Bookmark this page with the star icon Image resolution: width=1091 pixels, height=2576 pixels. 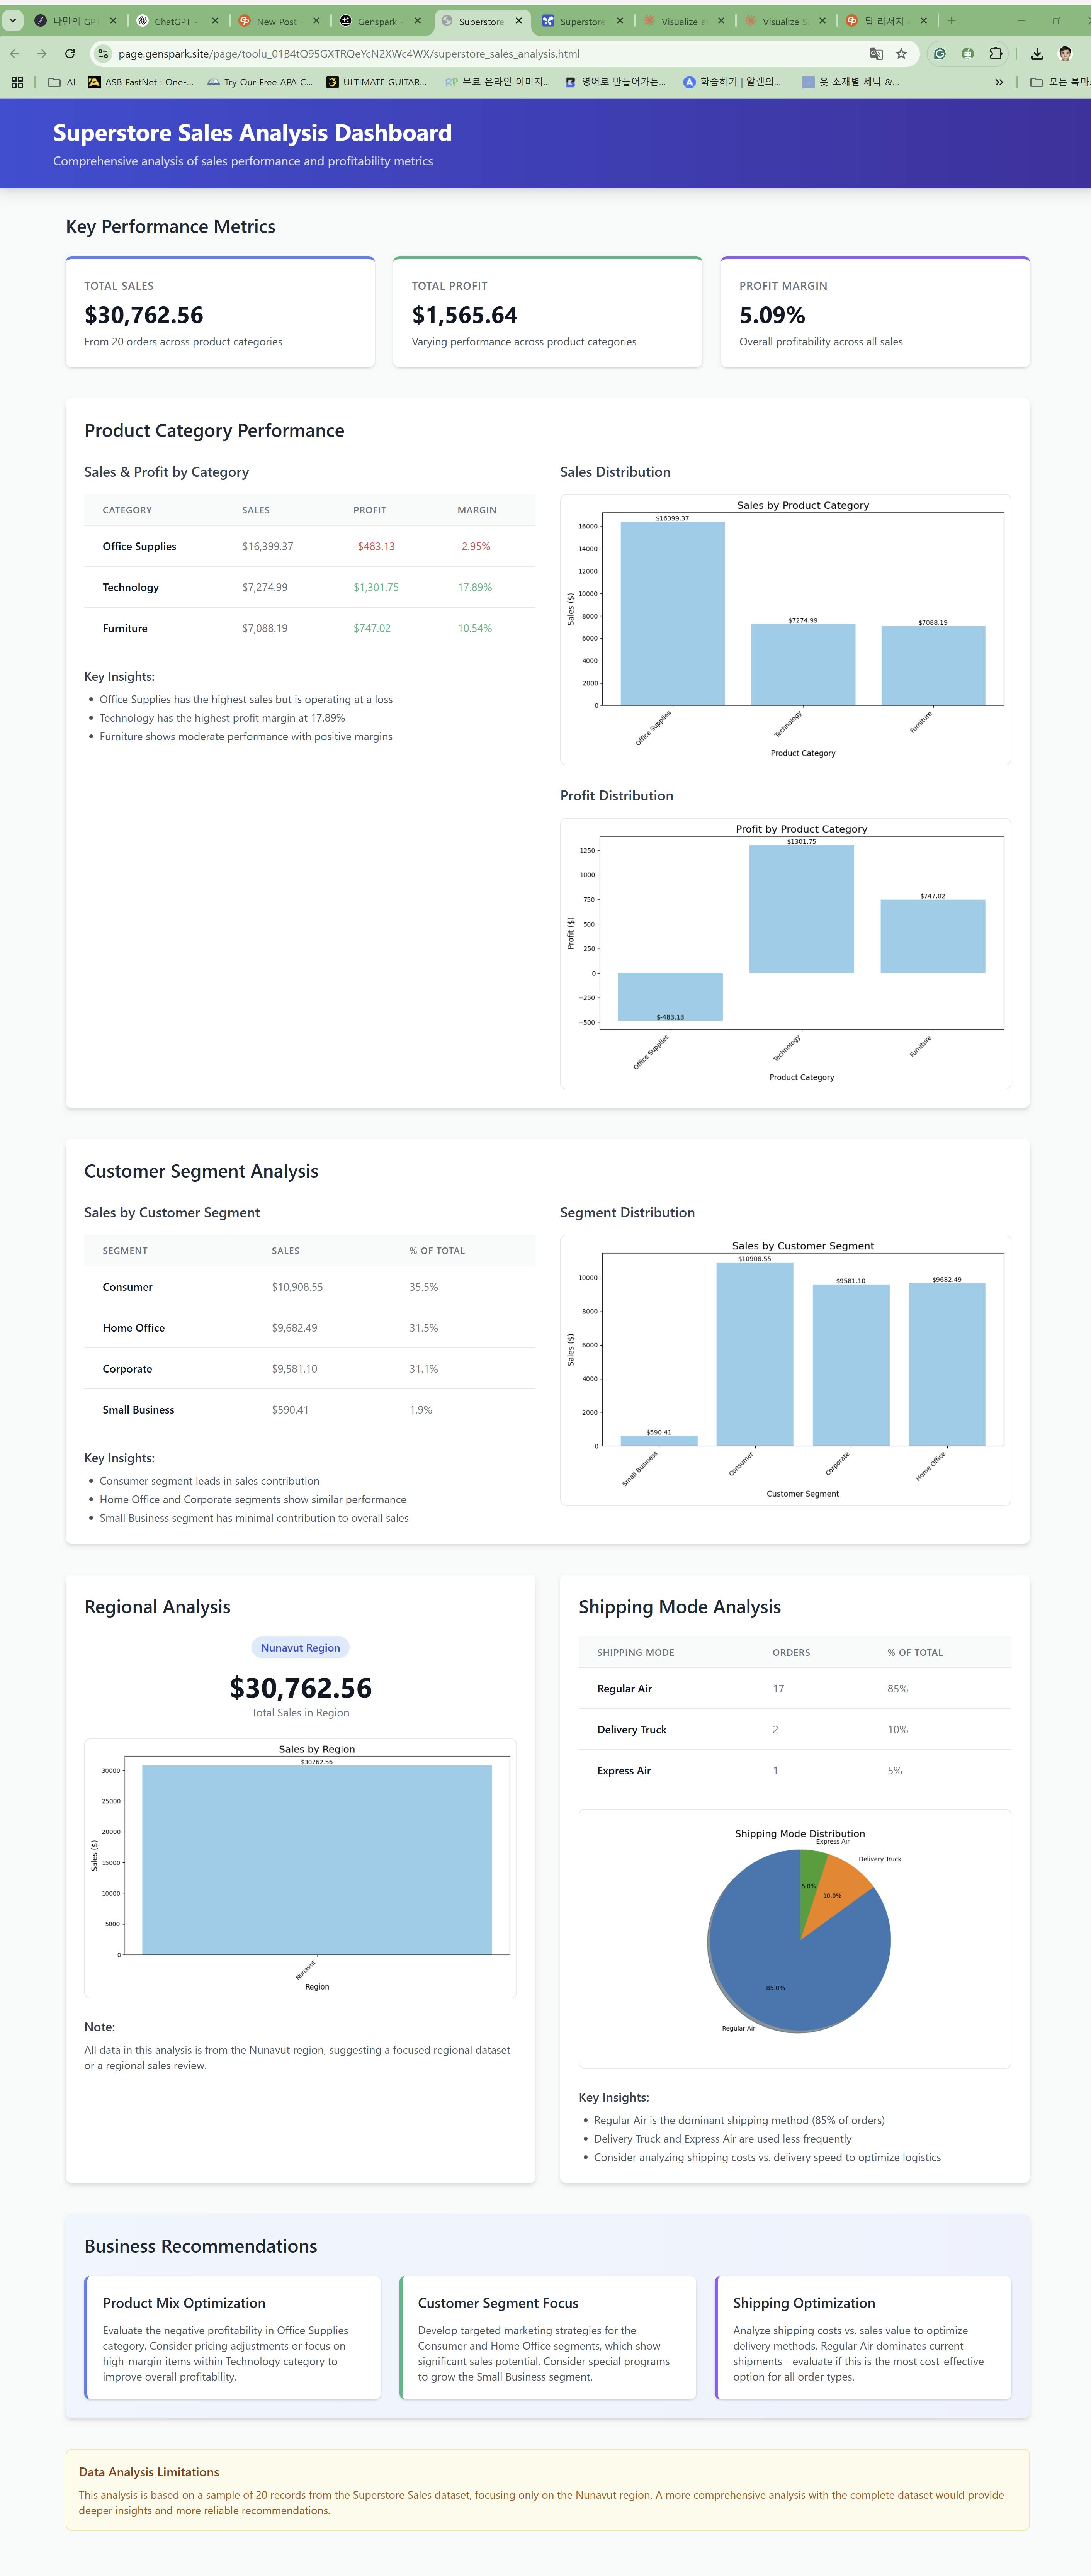click(x=901, y=54)
